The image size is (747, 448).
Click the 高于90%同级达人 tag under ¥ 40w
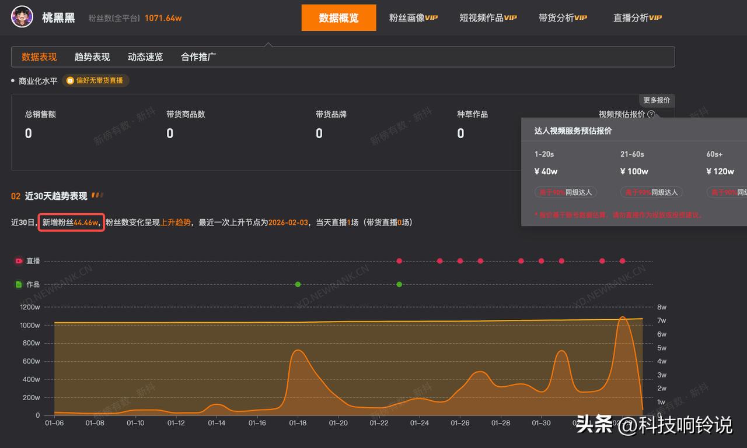point(565,192)
